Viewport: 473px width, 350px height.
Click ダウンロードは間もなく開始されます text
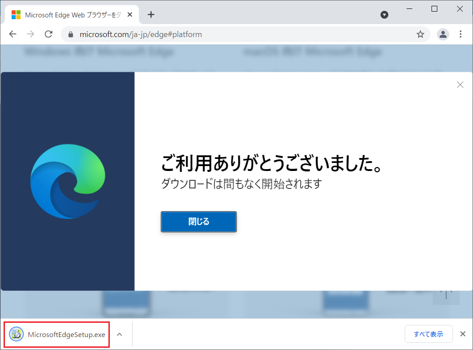tap(241, 183)
